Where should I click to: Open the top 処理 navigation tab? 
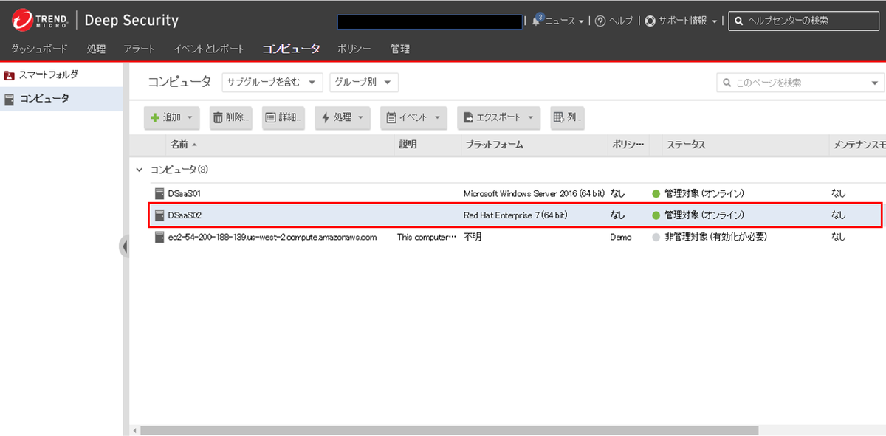click(96, 49)
